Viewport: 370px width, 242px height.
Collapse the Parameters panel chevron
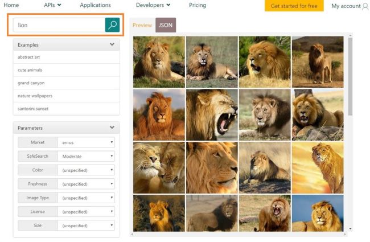[x=112, y=128]
